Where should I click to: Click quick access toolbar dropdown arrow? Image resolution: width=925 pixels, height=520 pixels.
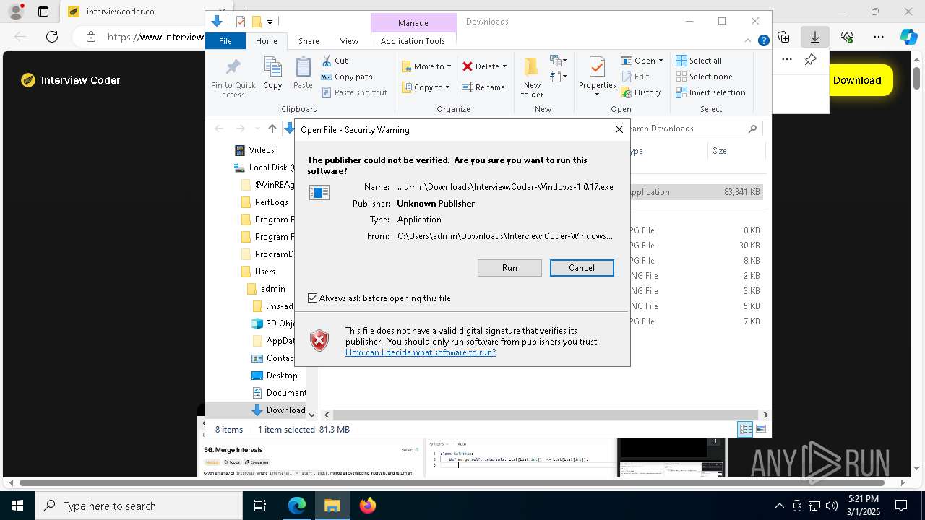coord(270,22)
